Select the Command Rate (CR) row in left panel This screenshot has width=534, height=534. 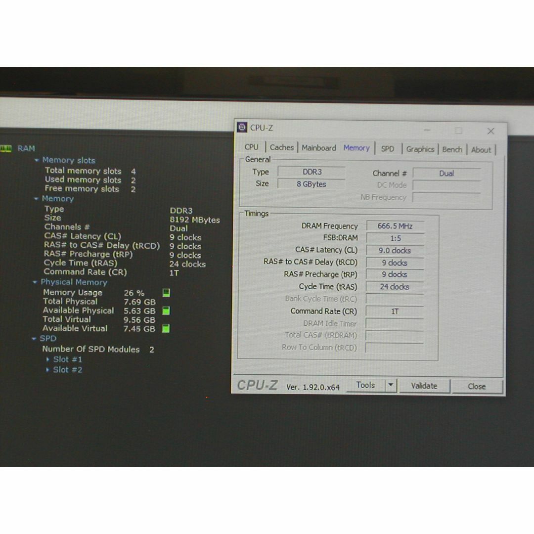click(111, 272)
